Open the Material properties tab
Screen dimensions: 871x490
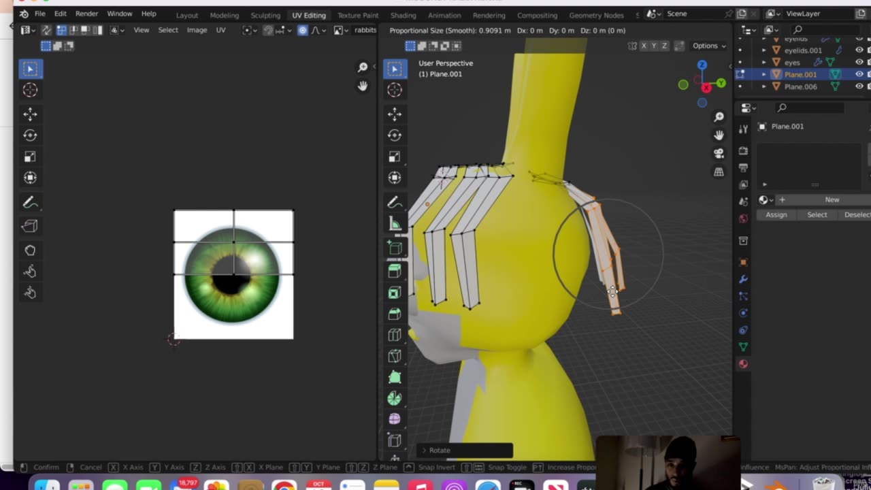tap(743, 364)
